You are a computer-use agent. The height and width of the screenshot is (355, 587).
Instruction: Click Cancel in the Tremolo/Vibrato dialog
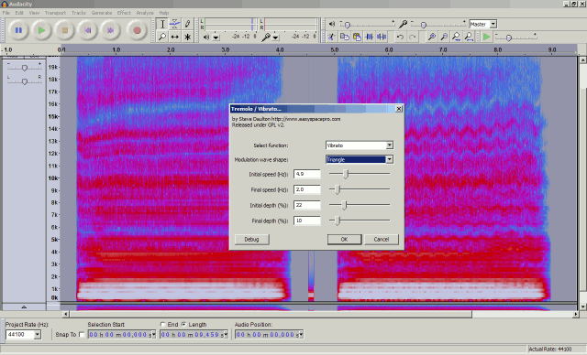(382, 240)
